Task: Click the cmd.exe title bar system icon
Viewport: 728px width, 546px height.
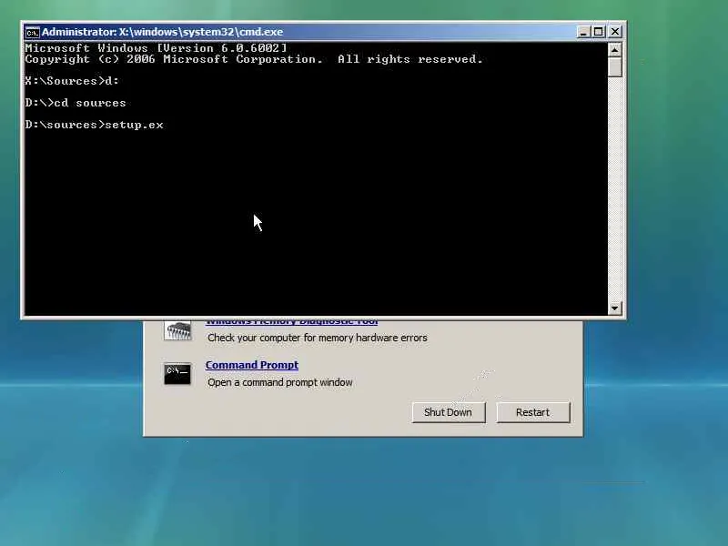Action: point(32,33)
